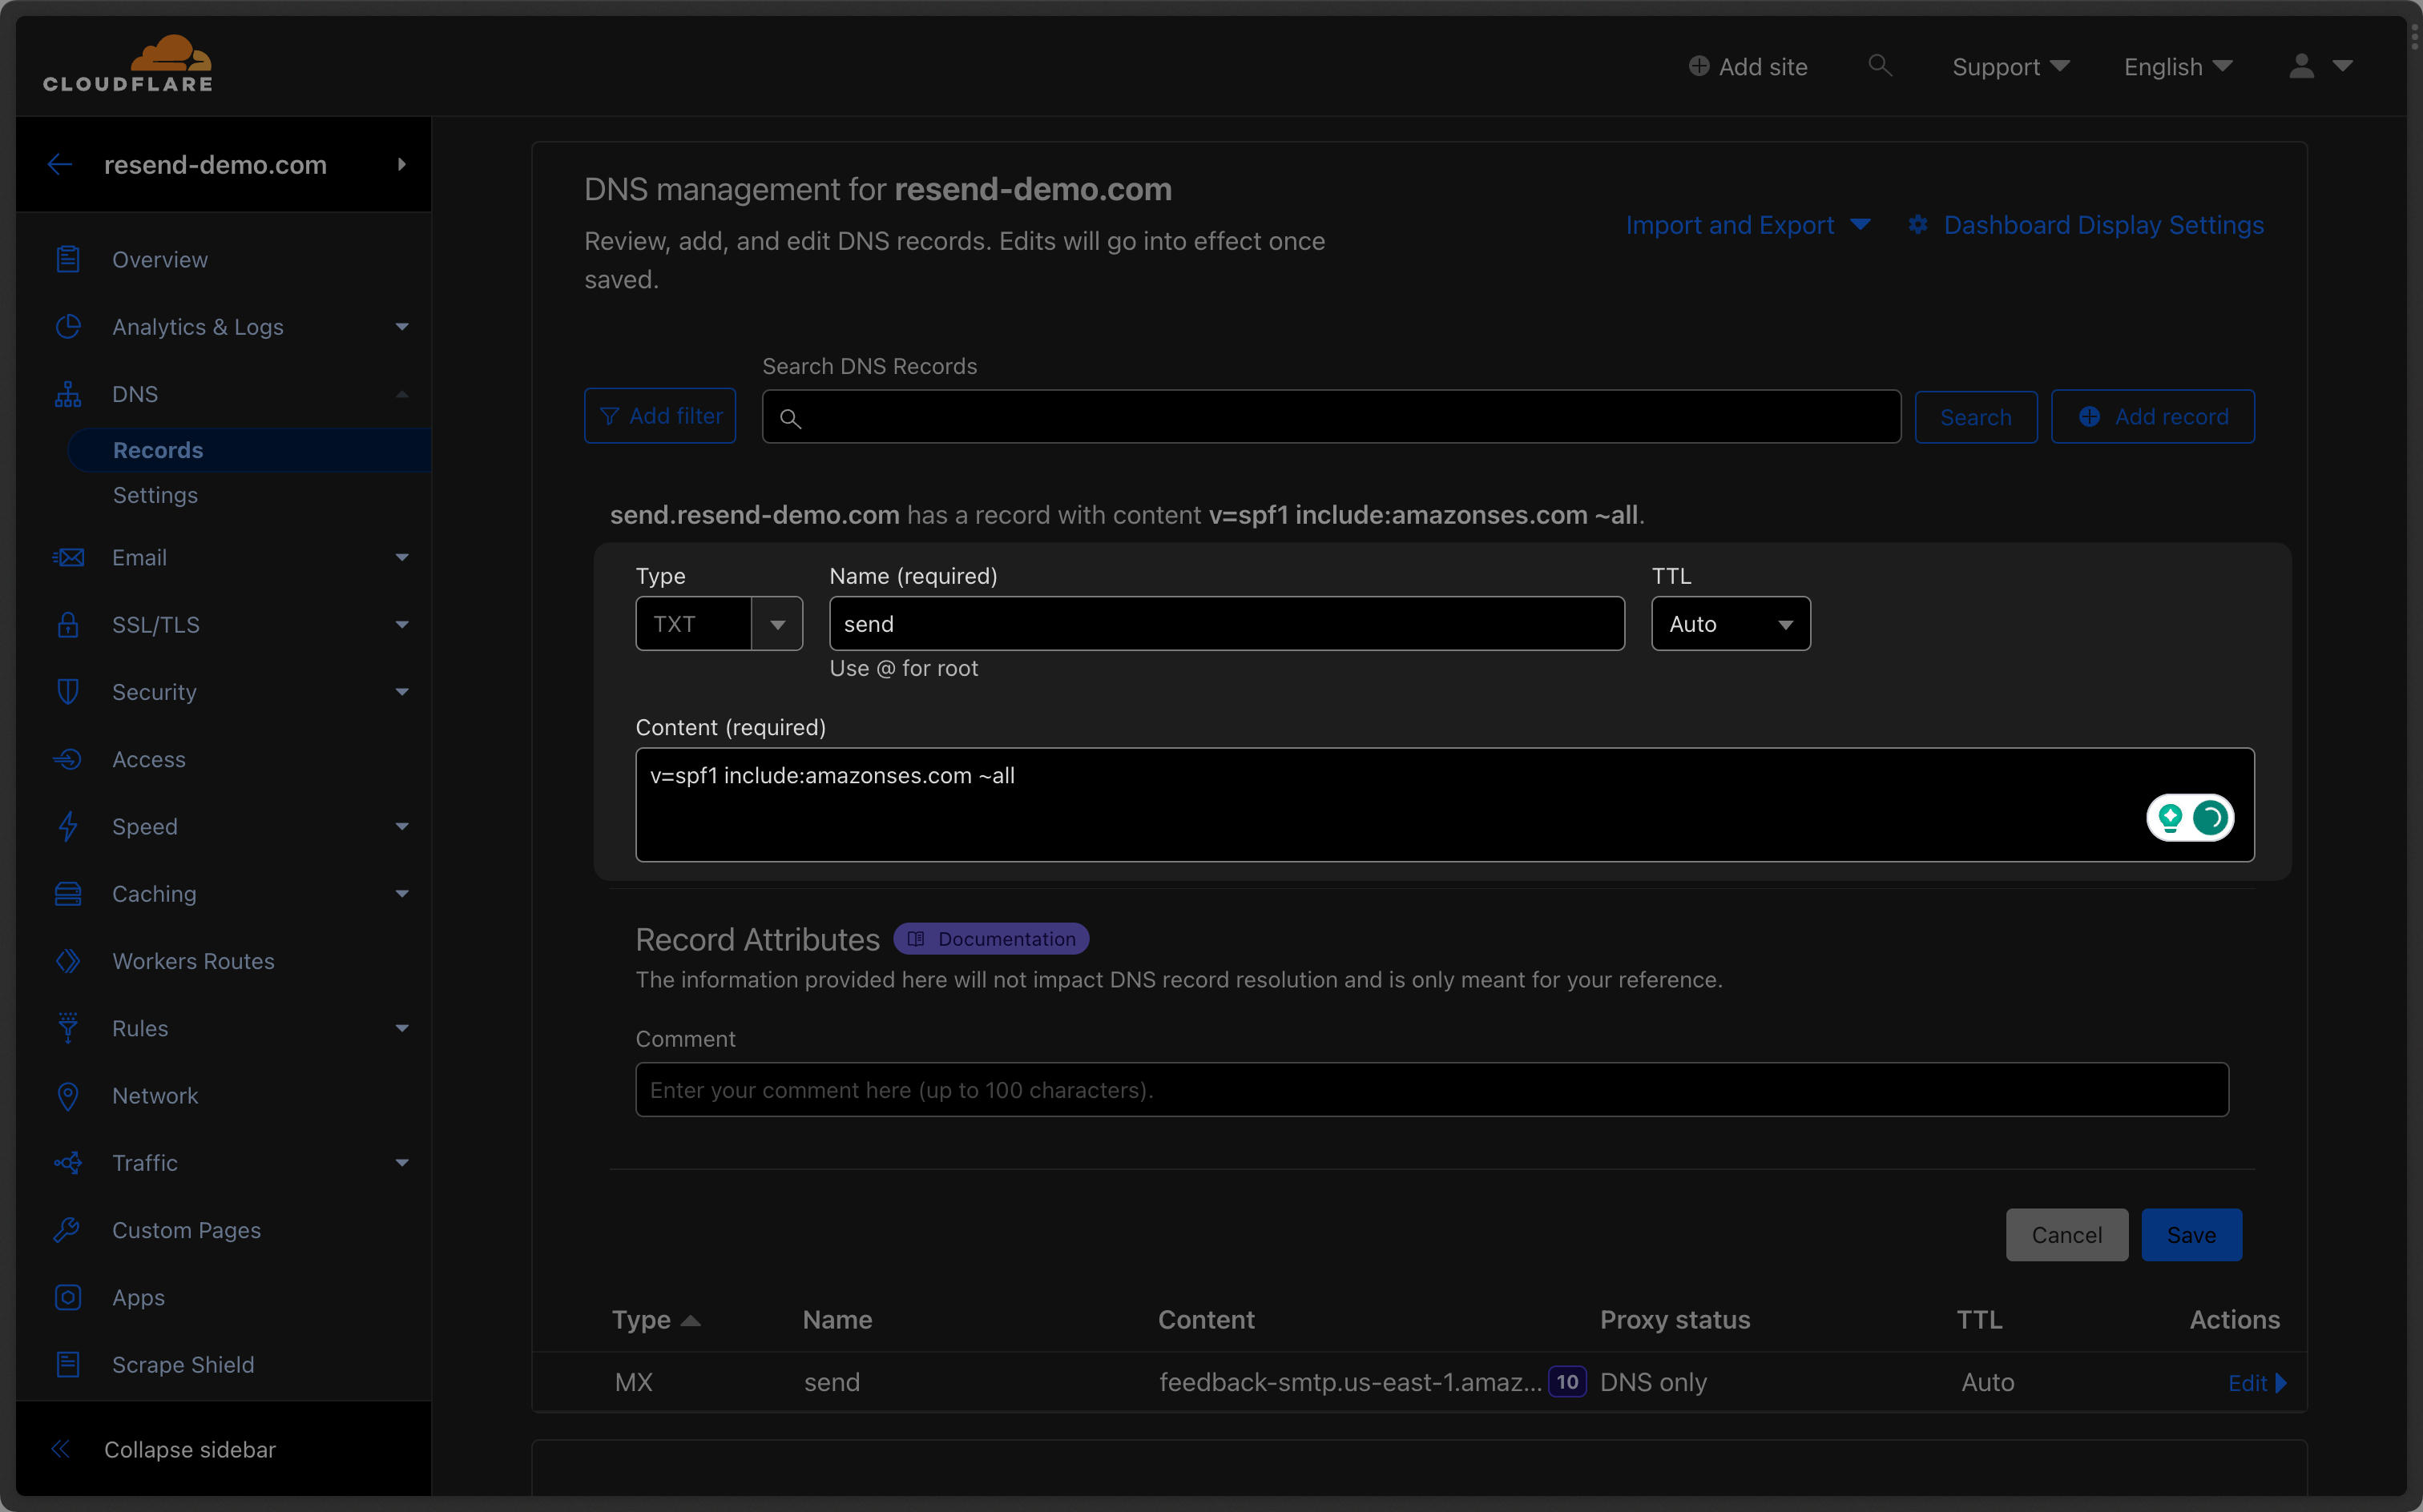
Task: Click the SSL/TLS padlock icon
Action: [x=68, y=625]
